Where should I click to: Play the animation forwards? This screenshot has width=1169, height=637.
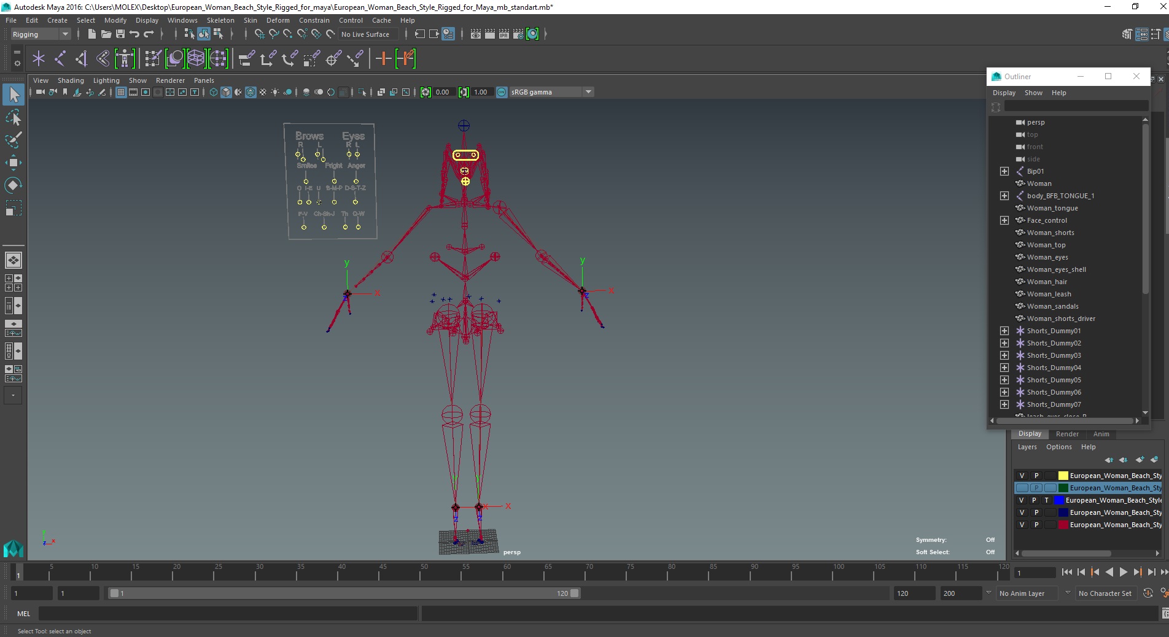pos(1123,572)
